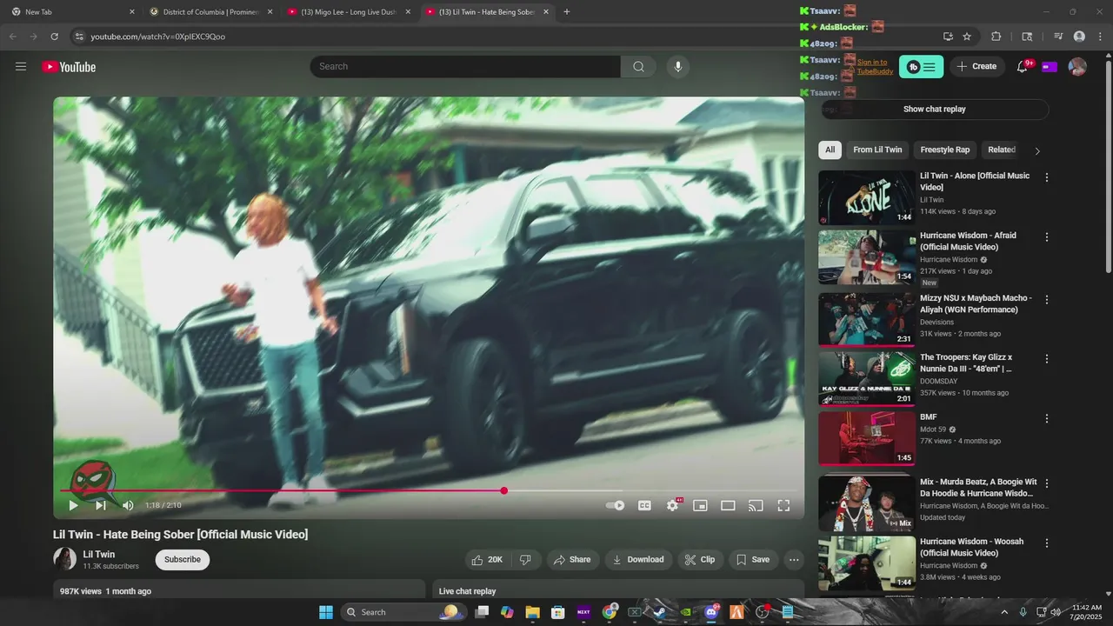
Task: Open options menu for Lil Twin - Alone
Action: pos(1047,177)
